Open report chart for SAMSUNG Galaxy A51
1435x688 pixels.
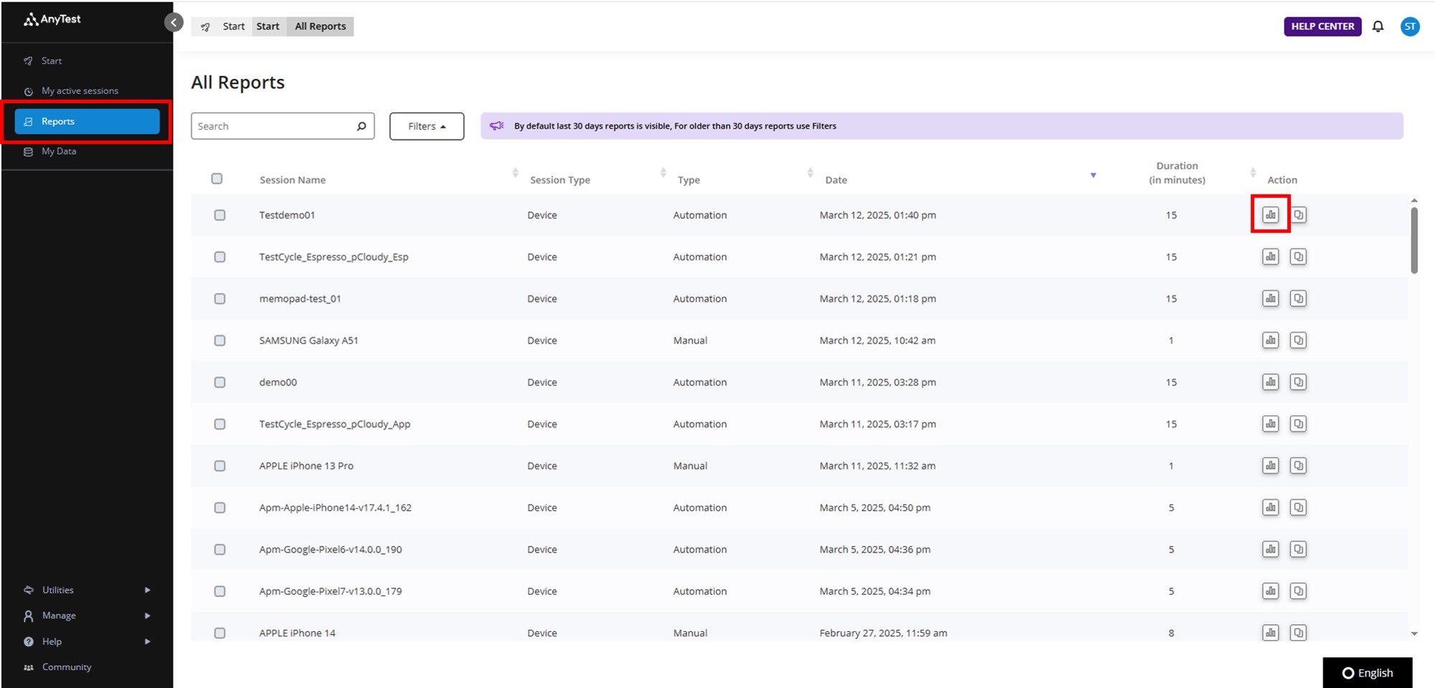(x=1271, y=340)
